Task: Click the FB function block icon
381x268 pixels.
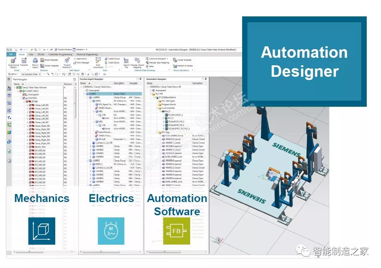Action: 177,231
